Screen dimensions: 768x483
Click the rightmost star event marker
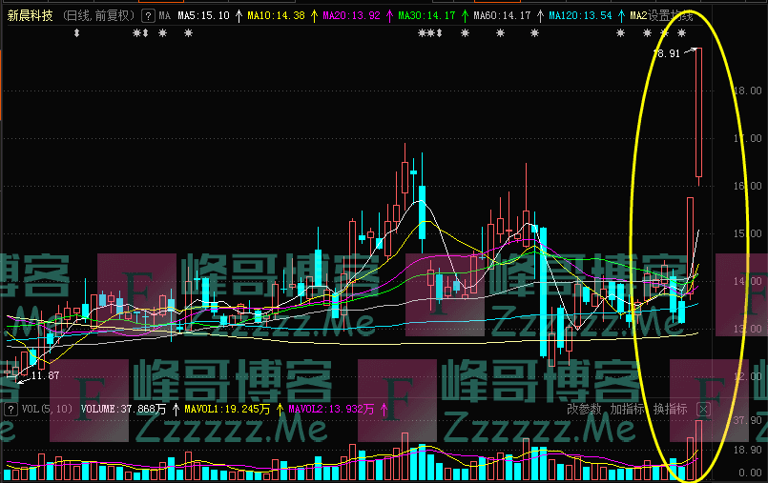(681, 33)
